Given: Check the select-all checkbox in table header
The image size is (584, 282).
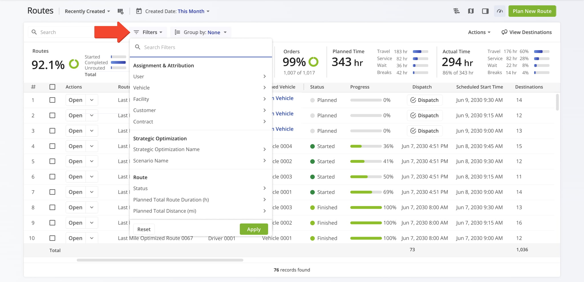Looking at the screenshot, I should click(52, 87).
